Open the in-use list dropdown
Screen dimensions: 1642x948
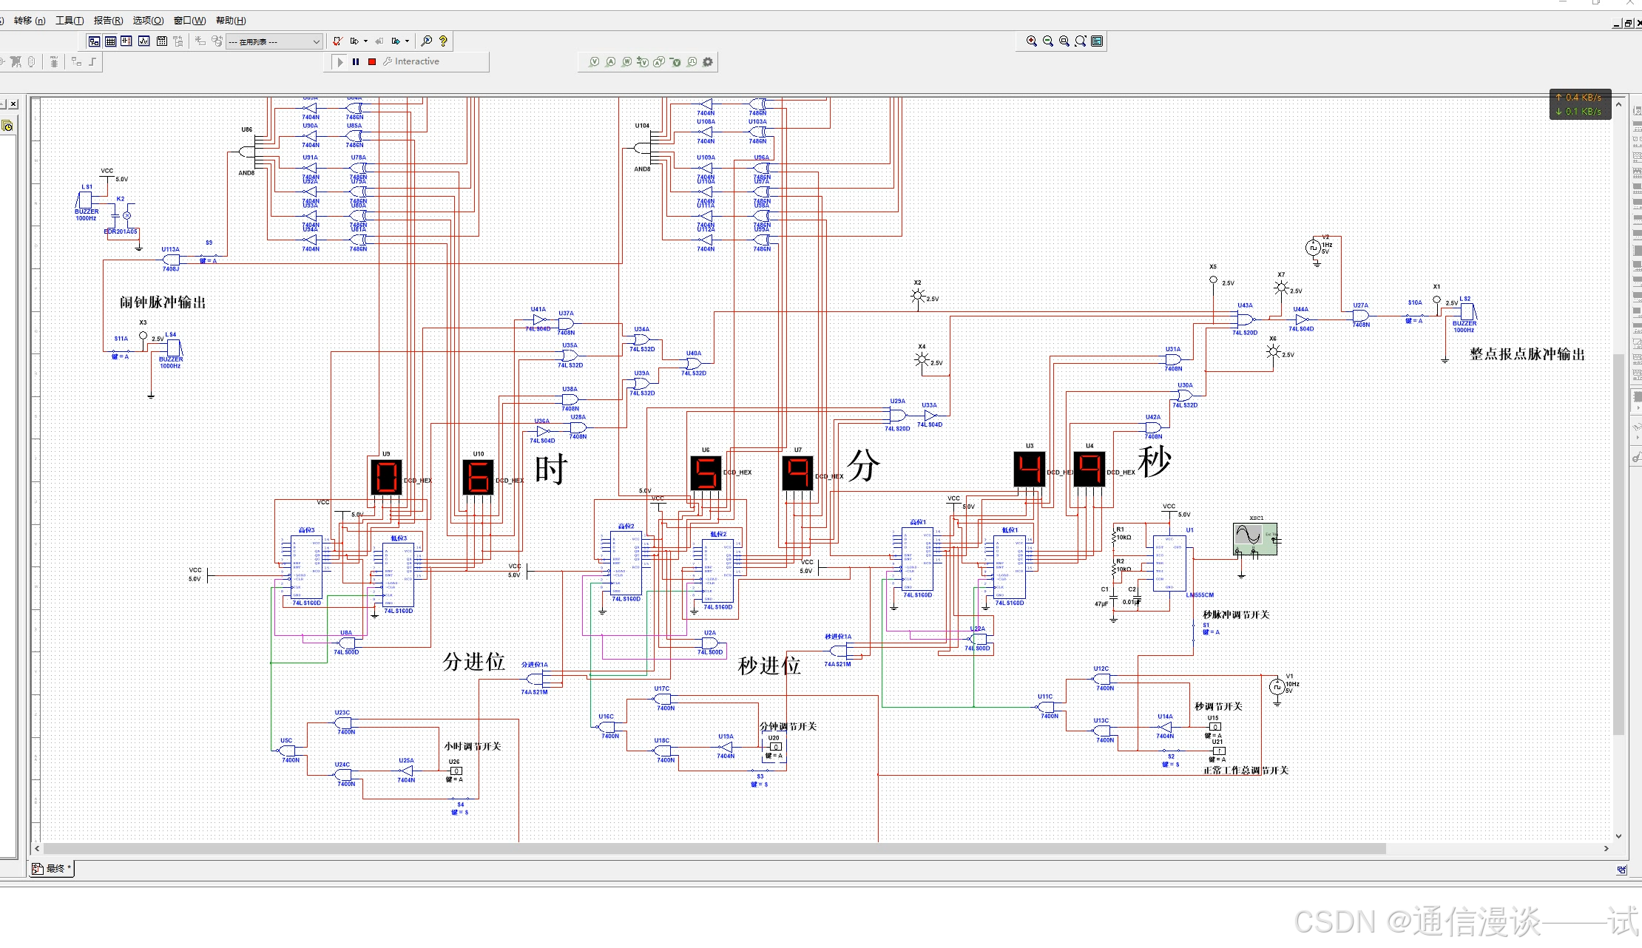(317, 41)
